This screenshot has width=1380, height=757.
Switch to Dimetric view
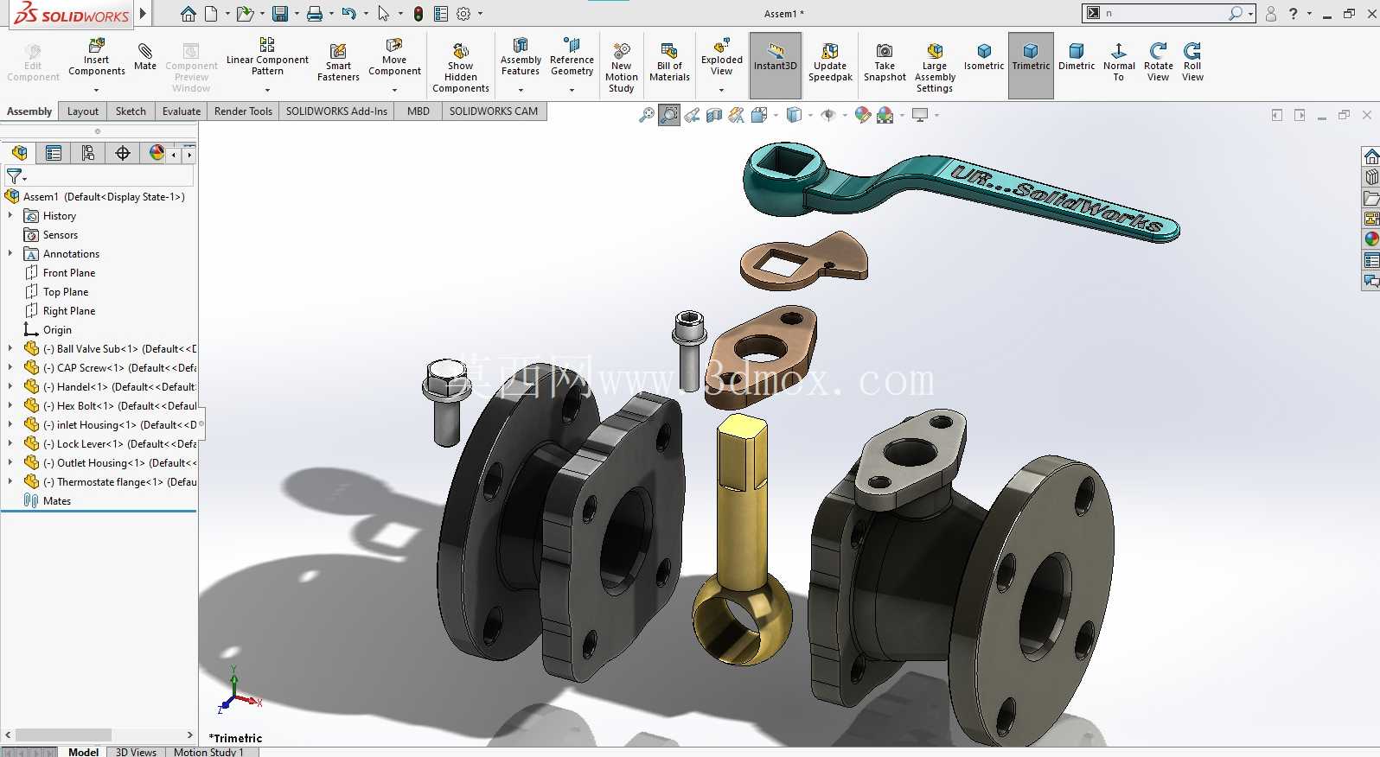[x=1077, y=57]
